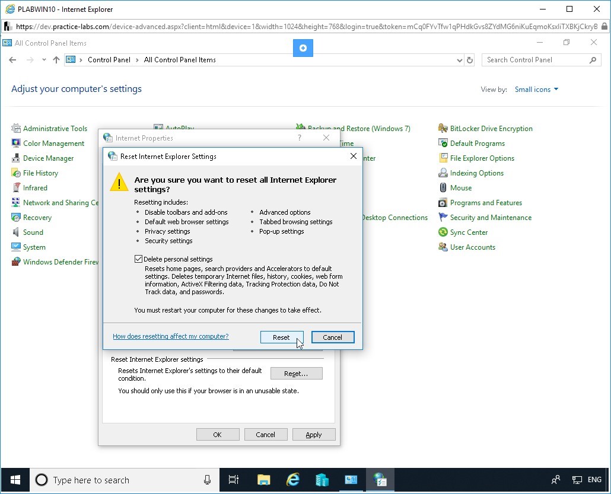This screenshot has height=494, width=611.
Task: Click Apply in Internet Properties
Action: pyautogui.click(x=314, y=434)
